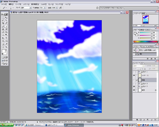The width and height of the screenshot is (159, 127).
Task: Click the cyan R color slider
Action: (x=146, y=33)
